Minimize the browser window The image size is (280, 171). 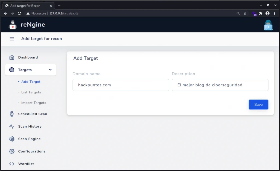coord(261,5)
